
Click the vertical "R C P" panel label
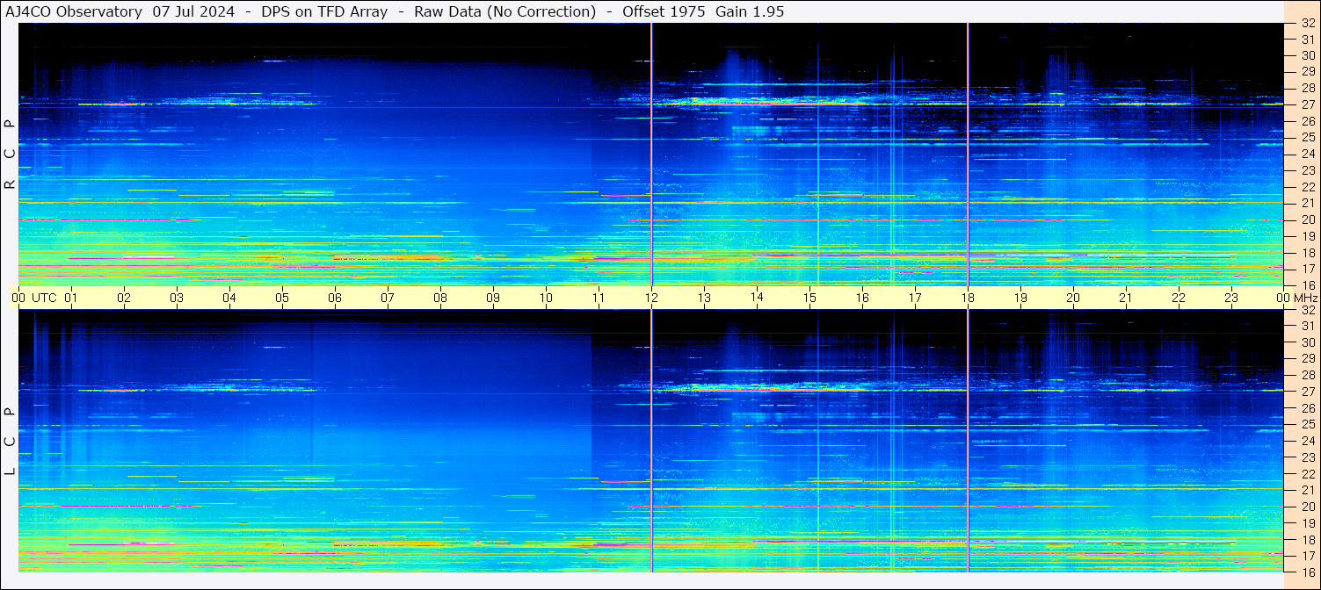(10, 155)
